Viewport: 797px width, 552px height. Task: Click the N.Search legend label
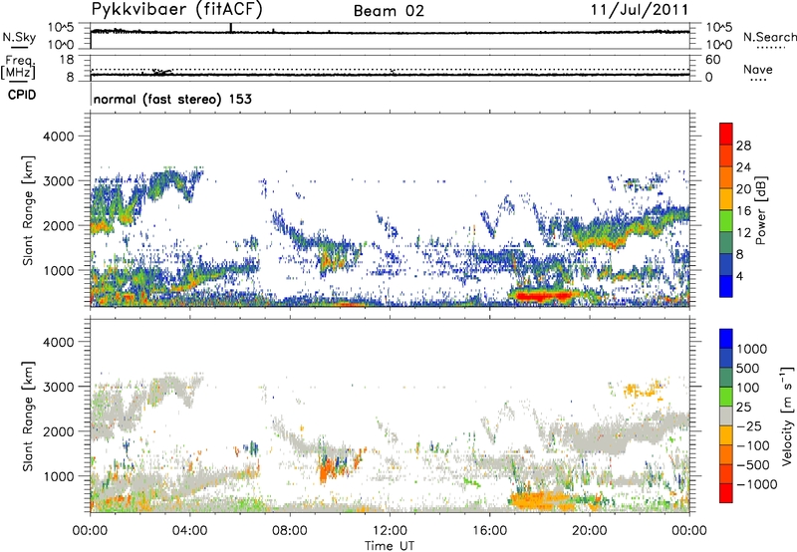coord(770,37)
